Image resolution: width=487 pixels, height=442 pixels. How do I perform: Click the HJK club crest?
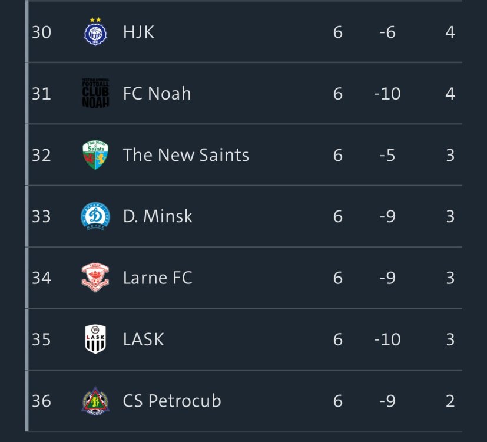click(95, 32)
